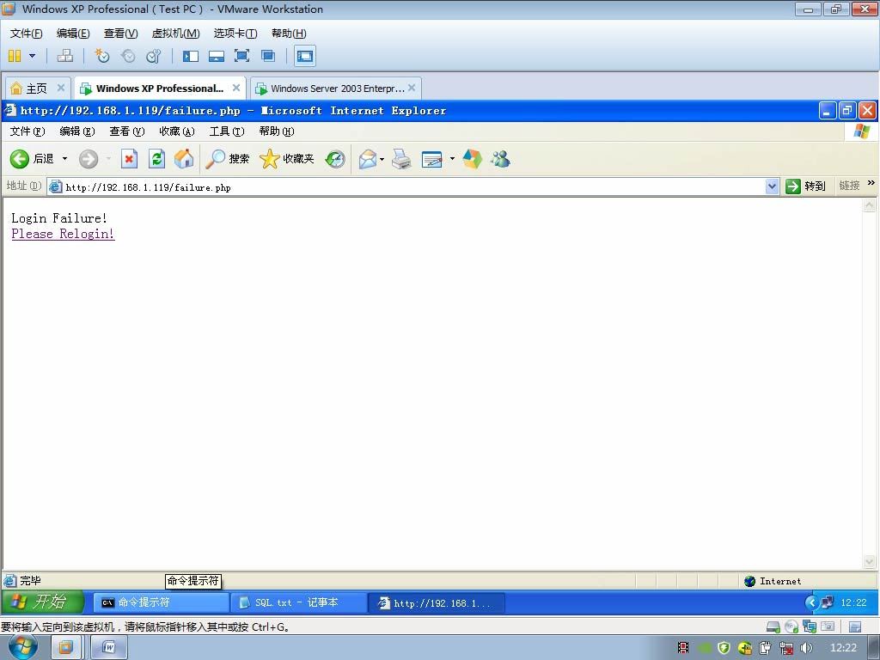This screenshot has width=880, height=660.
Task: Click the Windows 7 Start orb
Action: pyautogui.click(x=22, y=647)
